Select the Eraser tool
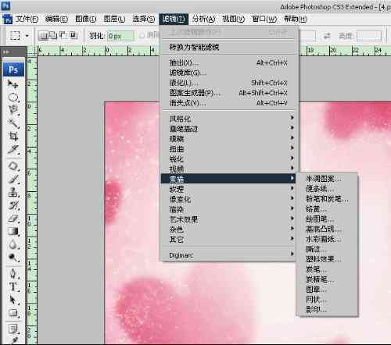The height and width of the screenshot is (345, 391). pos(13,219)
